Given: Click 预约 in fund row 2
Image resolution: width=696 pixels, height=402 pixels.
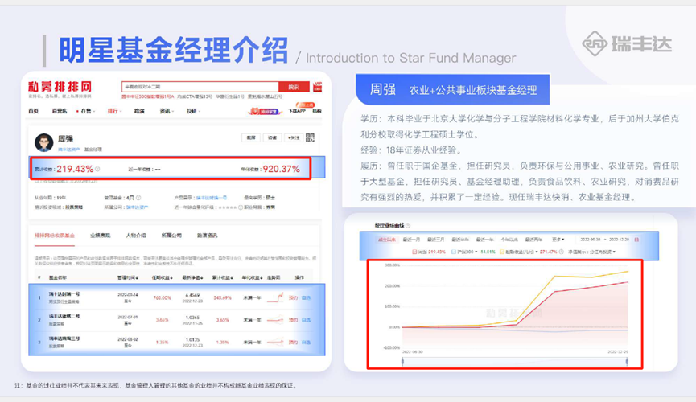Looking at the screenshot, I should (293, 320).
